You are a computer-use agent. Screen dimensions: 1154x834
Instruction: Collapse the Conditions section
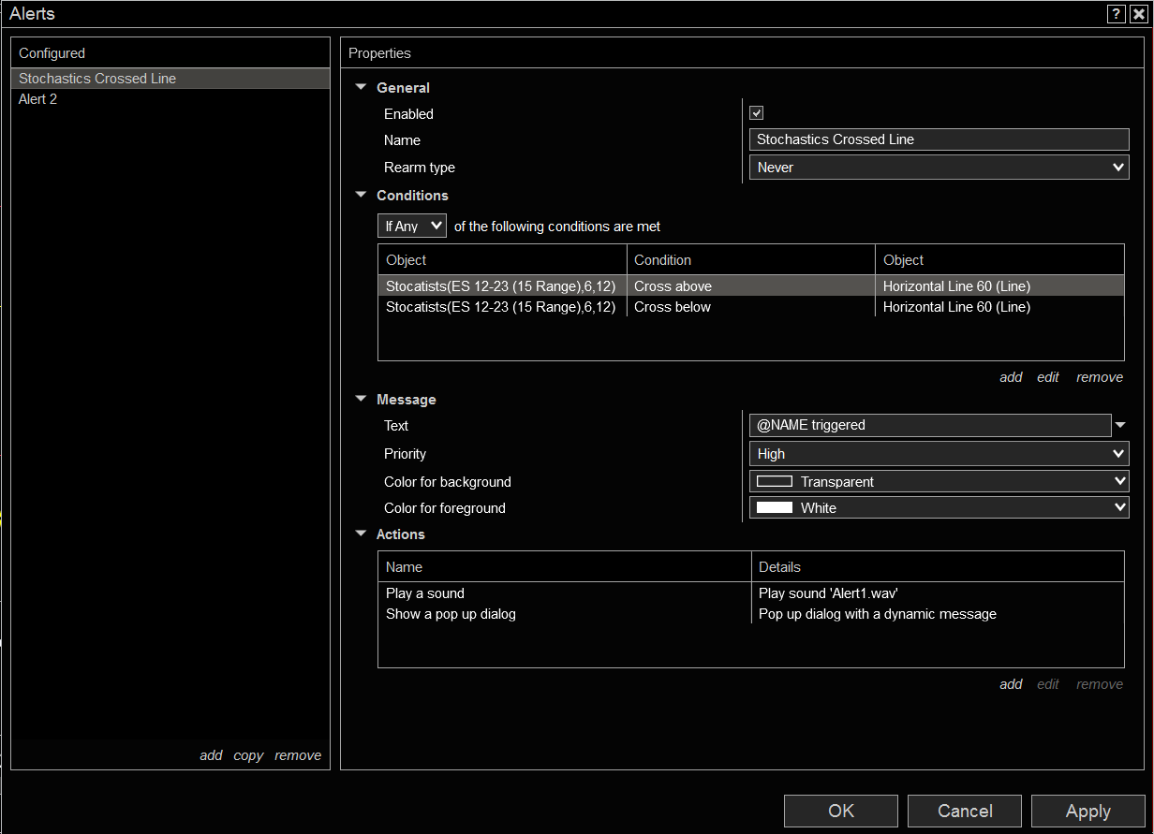tap(361, 195)
